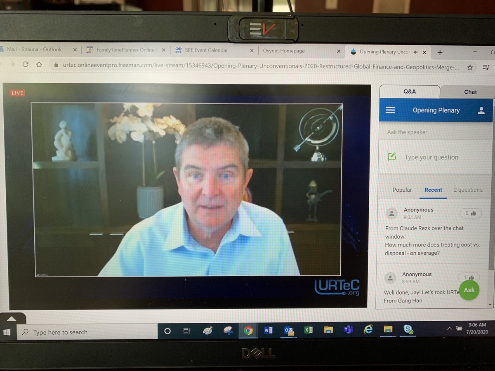Click the Cortana circle in taskbar

[x=167, y=331]
